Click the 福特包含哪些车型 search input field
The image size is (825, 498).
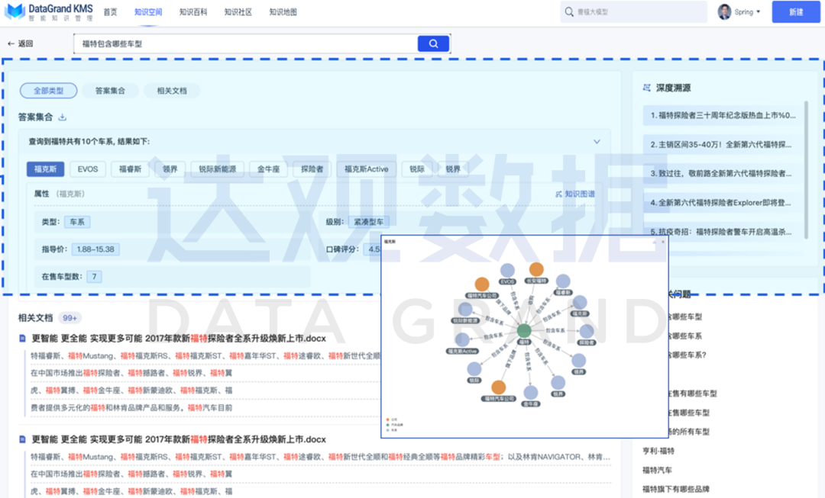pos(244,44)
